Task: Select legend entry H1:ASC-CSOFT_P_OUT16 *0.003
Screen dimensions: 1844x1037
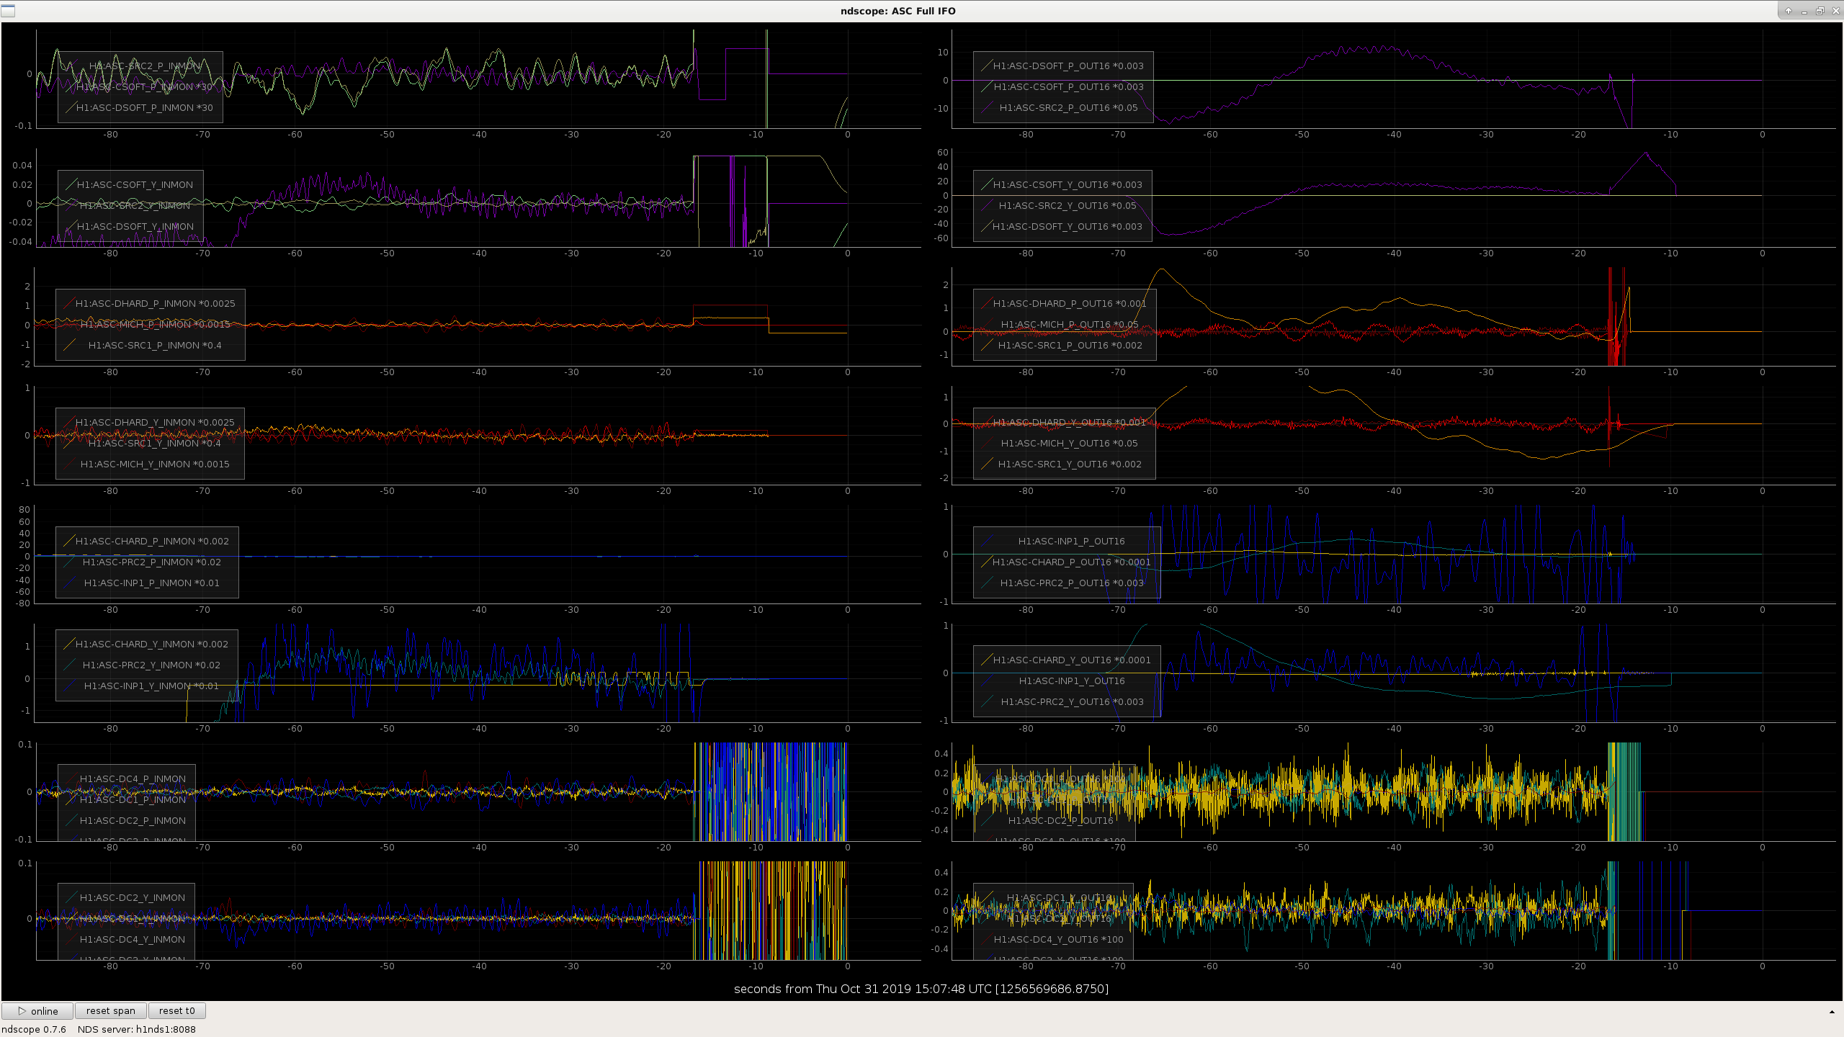Action: click(1068, 87)
